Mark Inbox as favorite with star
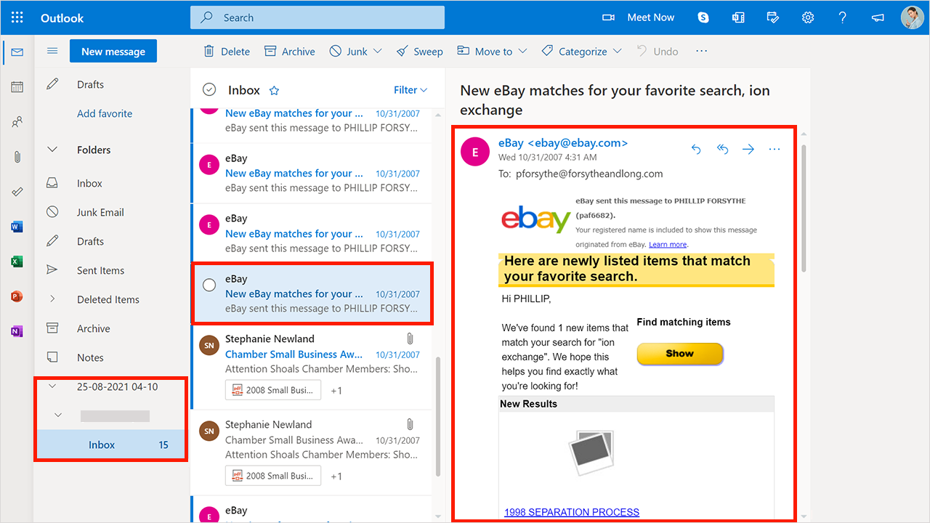Viewport: 930px width, 523px height. click(x=274, y=91)
